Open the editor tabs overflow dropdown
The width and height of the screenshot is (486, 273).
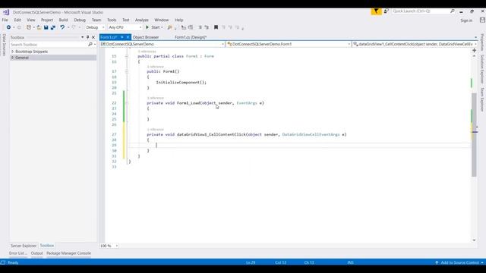475,37
